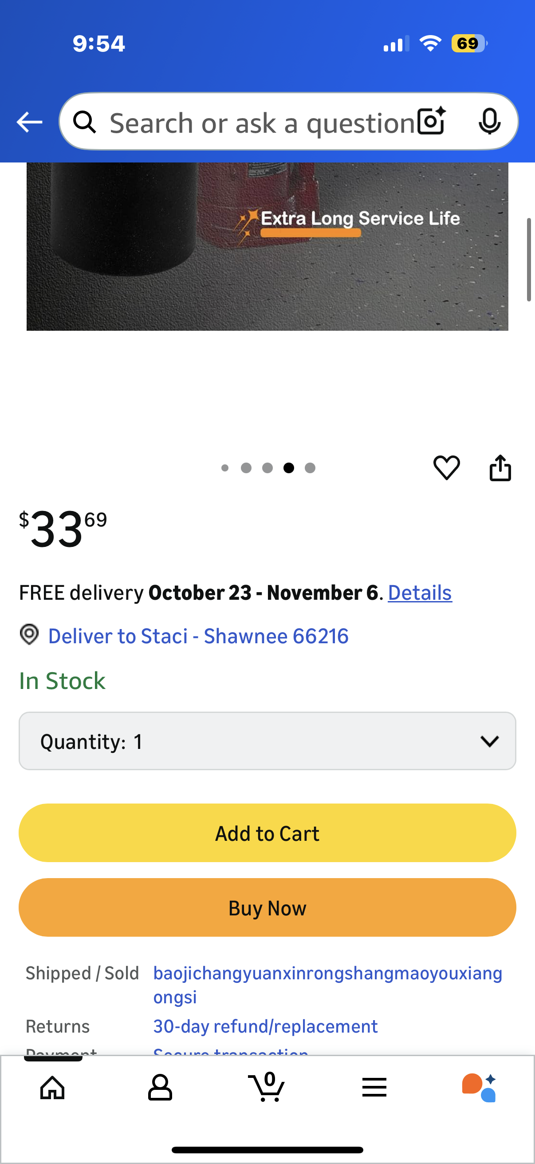Open the Rufus AI assistant icon
535x1164 pixels.
(x=479, y=1087)
